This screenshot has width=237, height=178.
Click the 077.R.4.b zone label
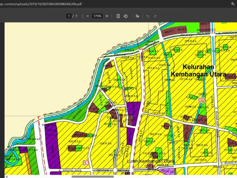pyautogui.click(x=186, y=79)
